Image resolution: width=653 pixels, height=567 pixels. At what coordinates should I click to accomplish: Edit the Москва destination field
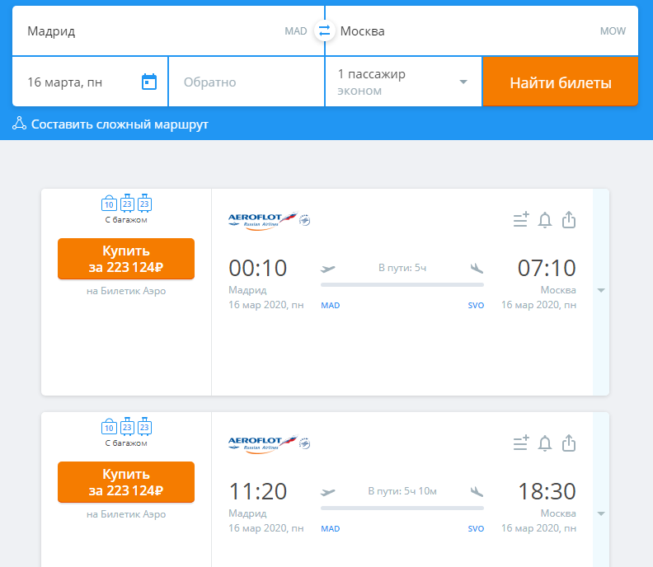482,30
